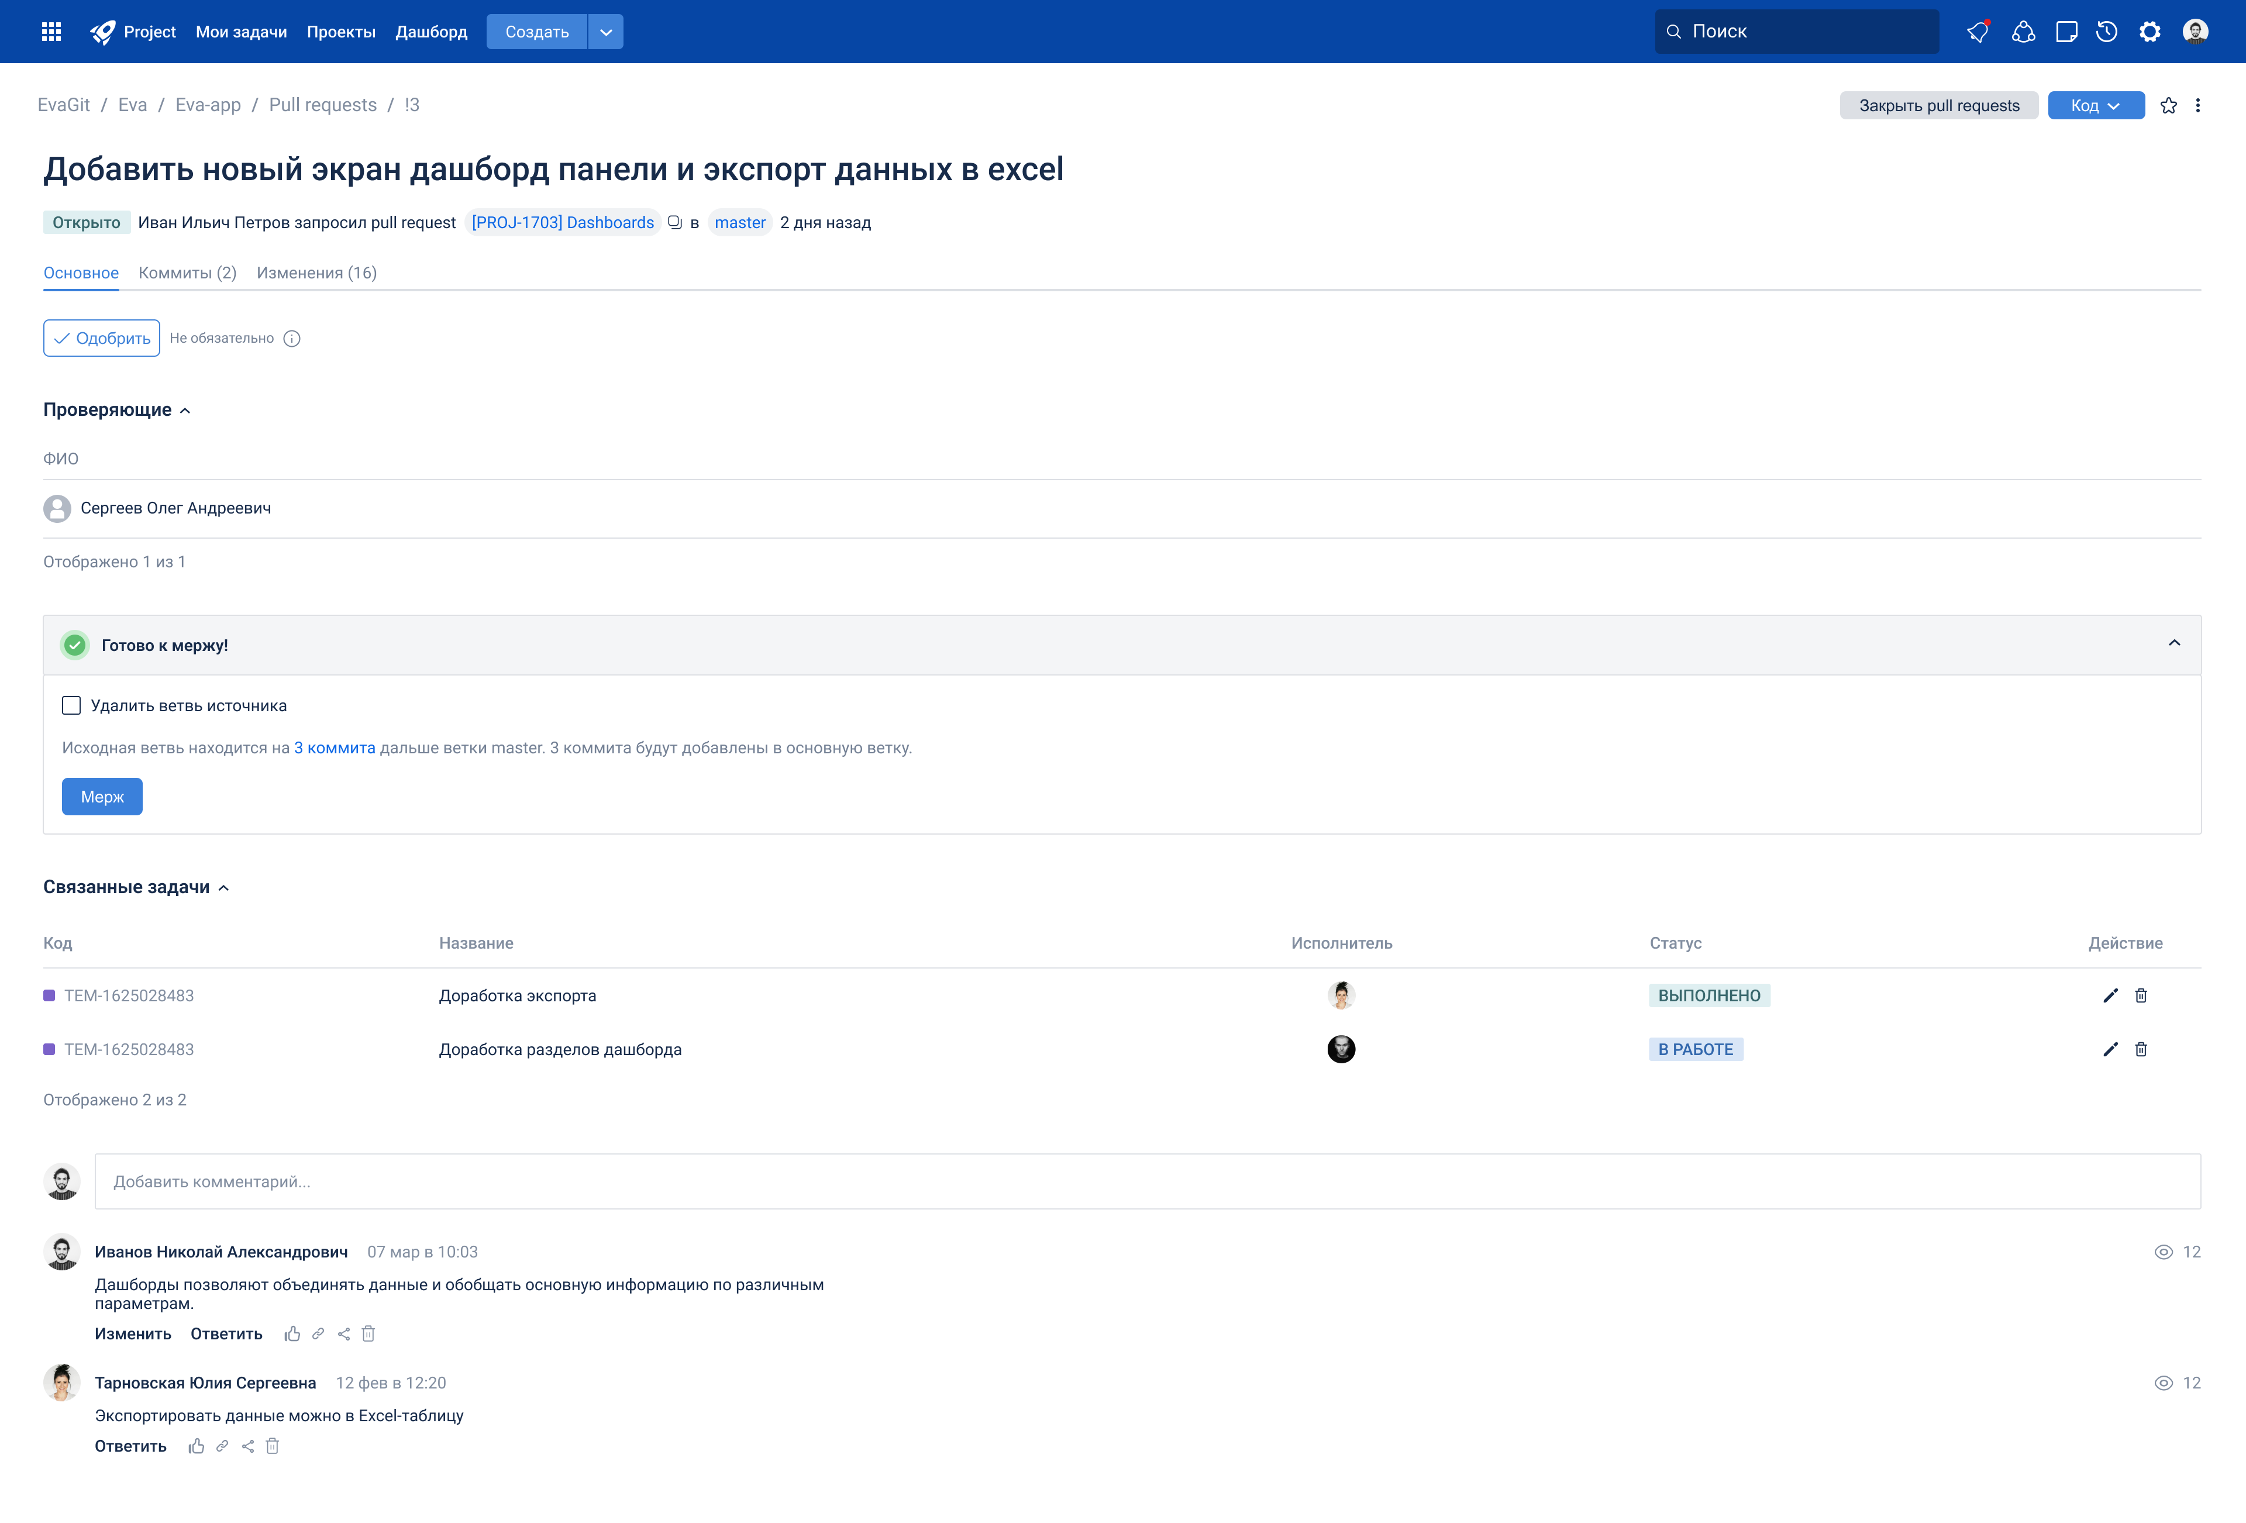Go to EvaGit in breadcrumbs
This screenshot has width=2246, height=1523.
[x=64, y=104]
